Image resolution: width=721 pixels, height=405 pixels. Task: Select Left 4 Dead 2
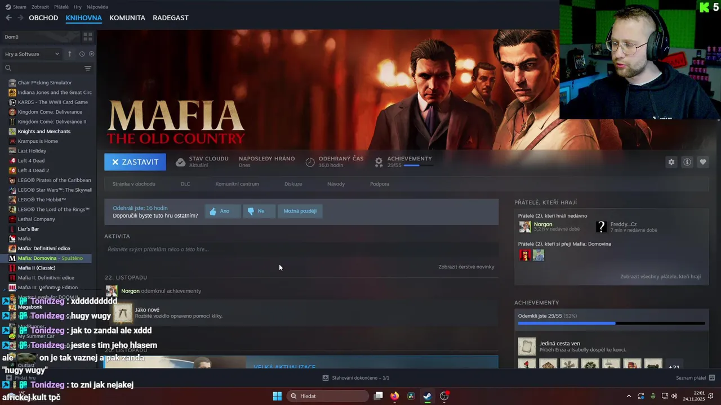tap(33, 170)
